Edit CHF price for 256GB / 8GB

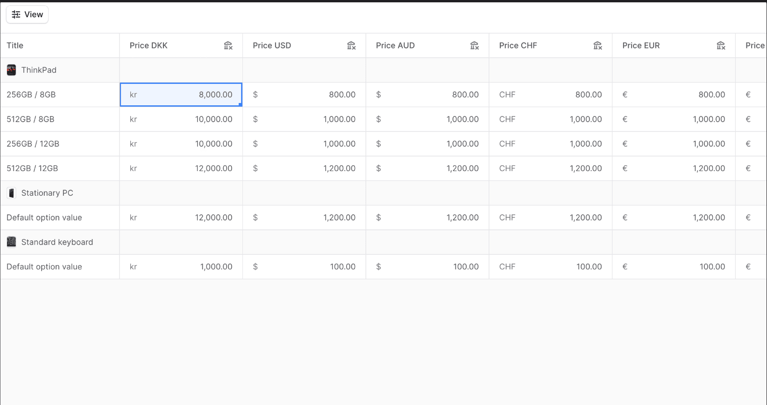click(551, 95)
